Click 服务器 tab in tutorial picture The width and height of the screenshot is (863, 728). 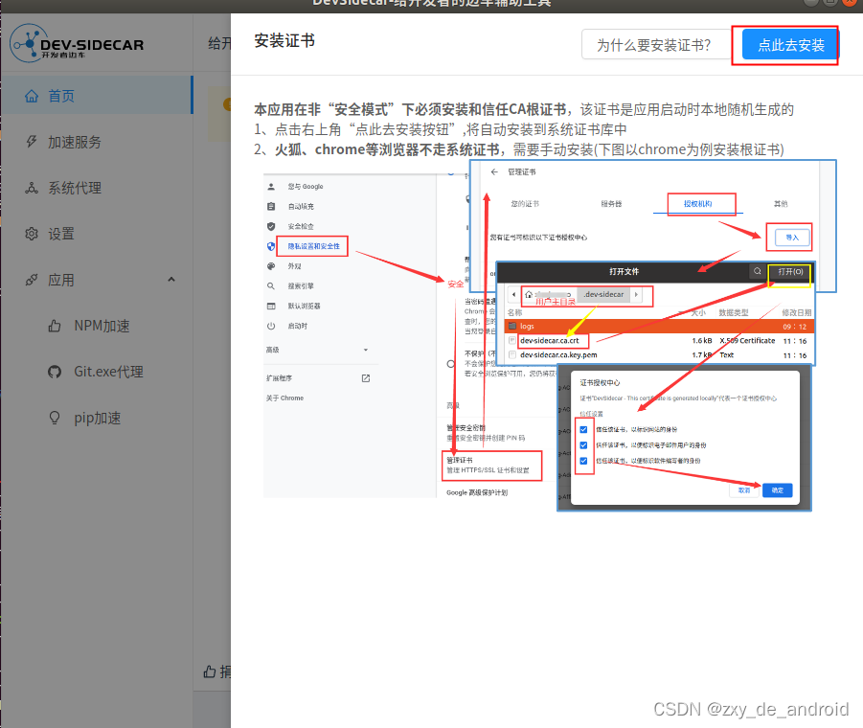coord(611,204)
